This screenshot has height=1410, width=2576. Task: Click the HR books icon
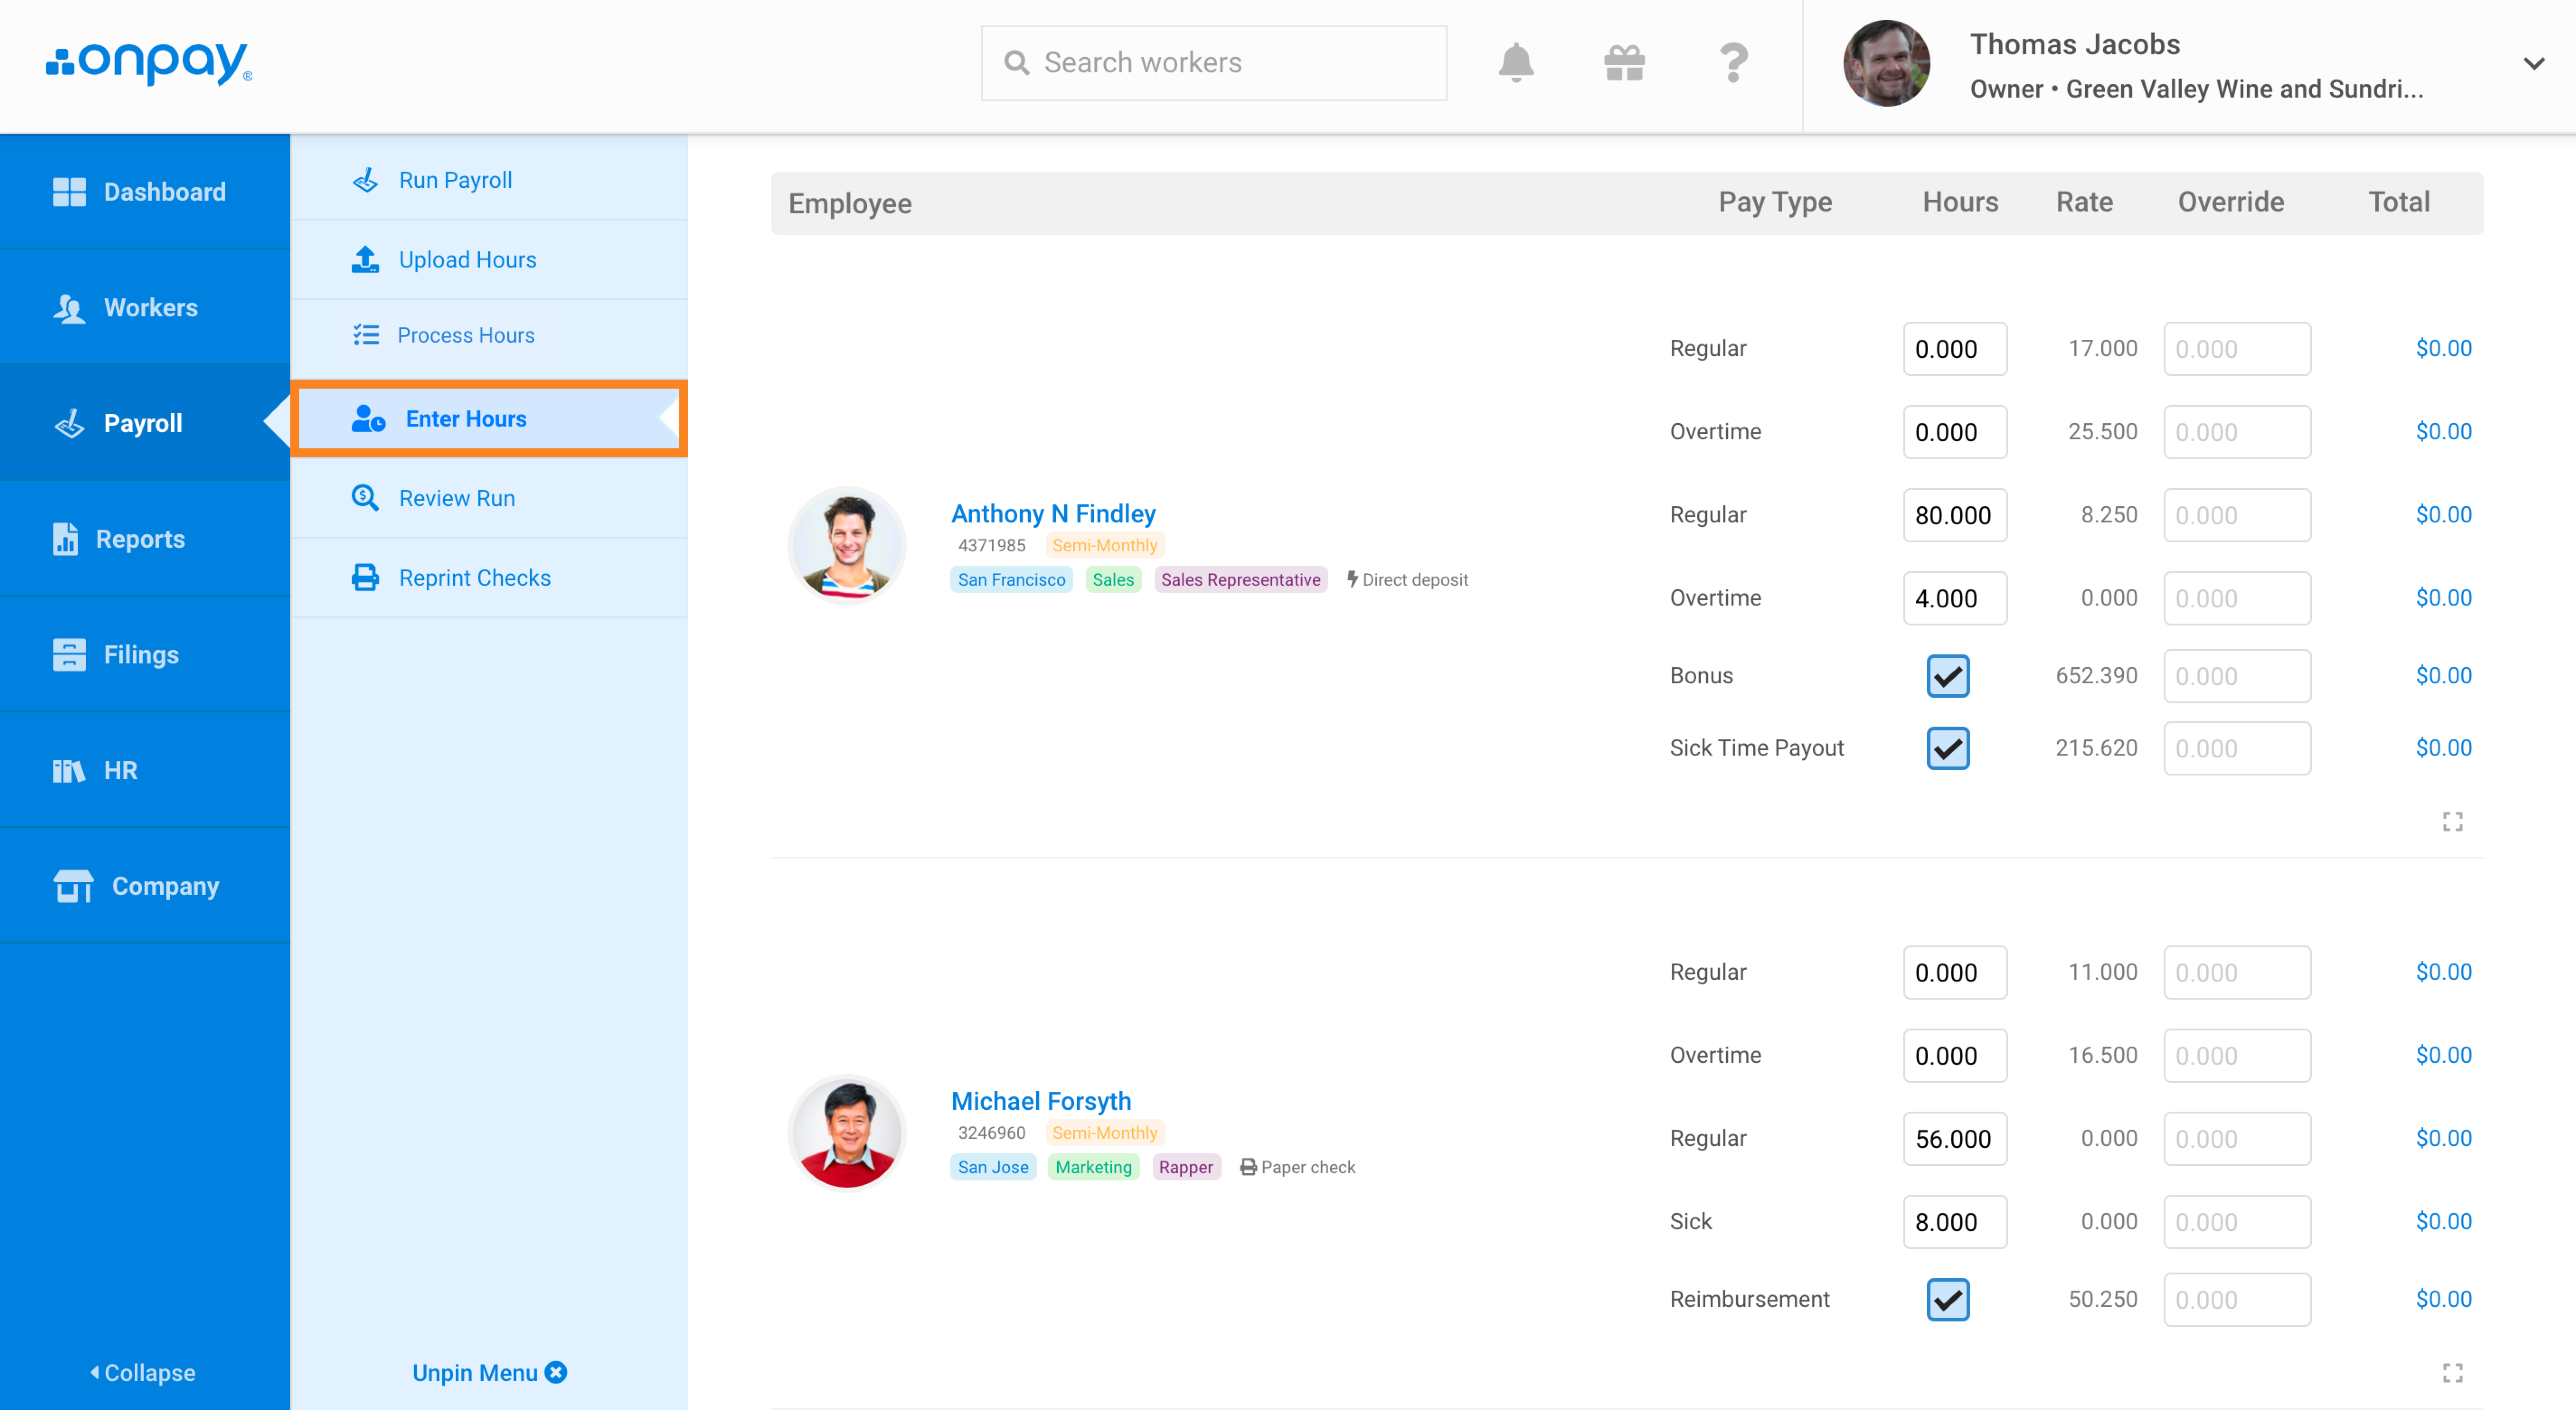(x=69, y=771)
